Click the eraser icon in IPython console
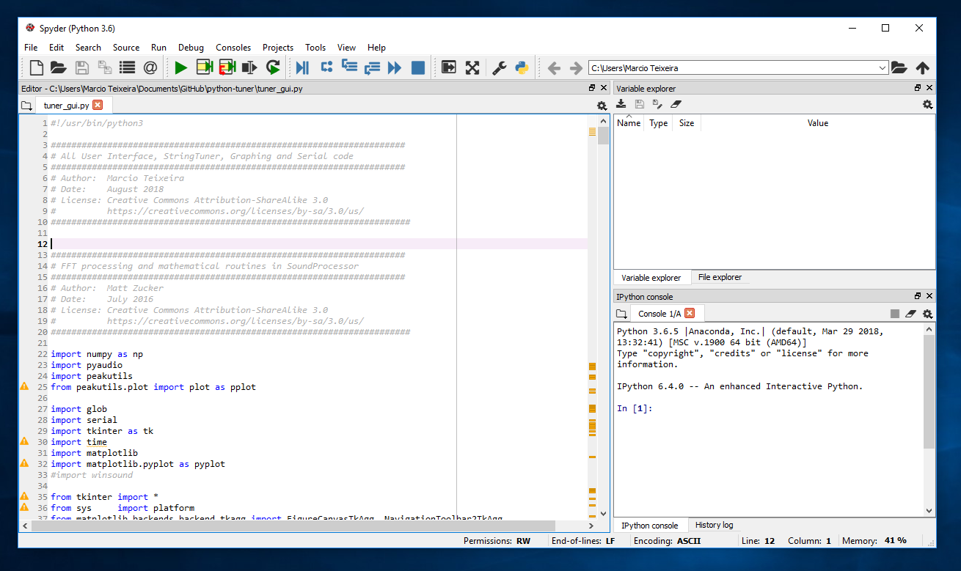 910,314
